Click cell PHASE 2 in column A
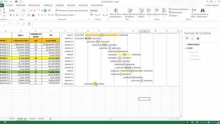Viewport: 220px width, 124px height. point(6,58)
